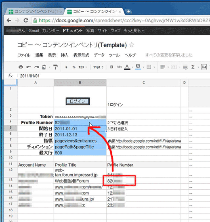
Task: Select the cell containing 500
Action: point(80,153)
